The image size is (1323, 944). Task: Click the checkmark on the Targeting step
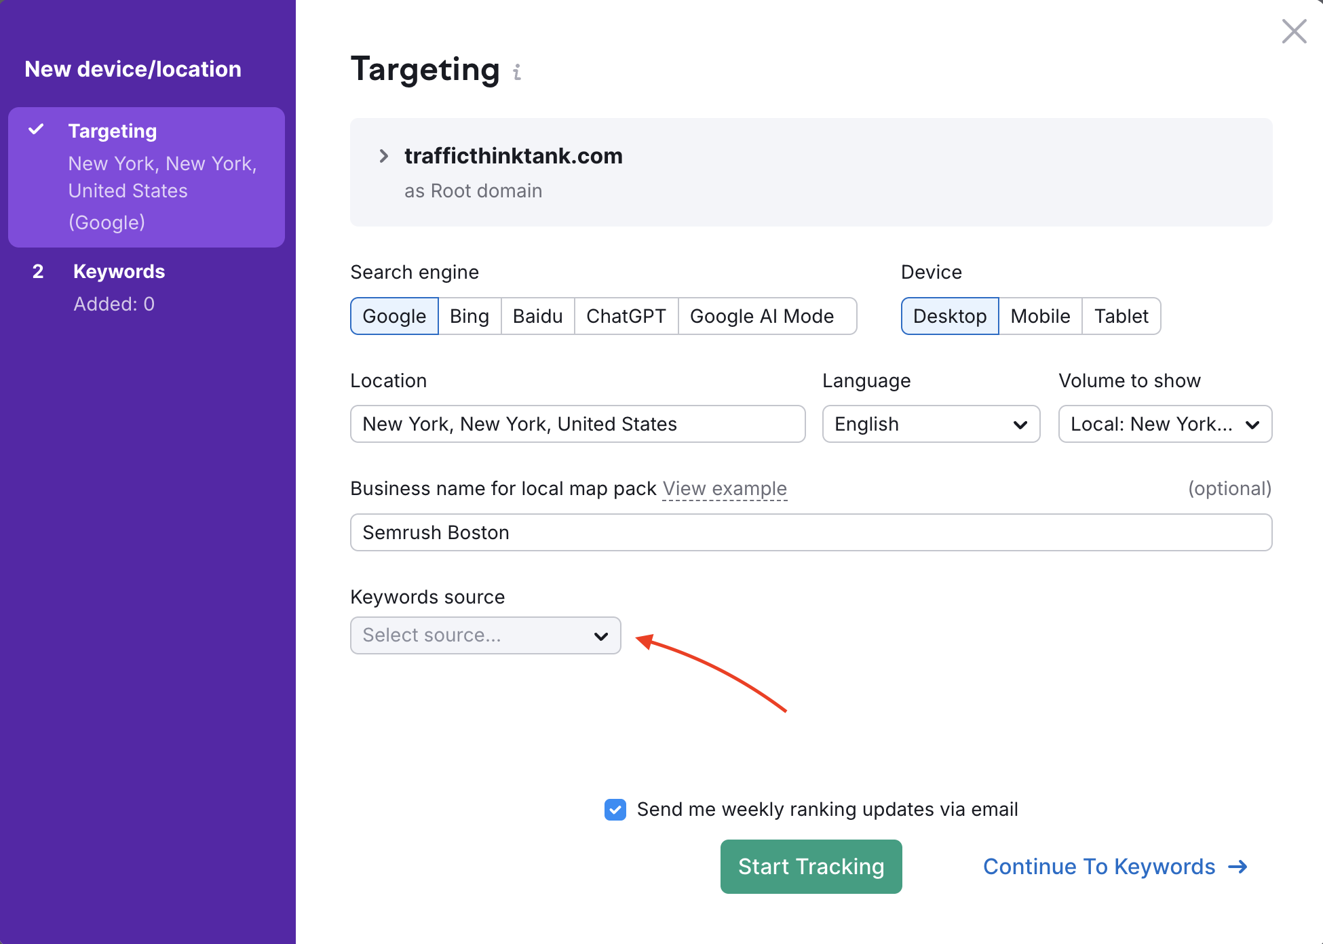pyautogui.click(x=37, y=130)
